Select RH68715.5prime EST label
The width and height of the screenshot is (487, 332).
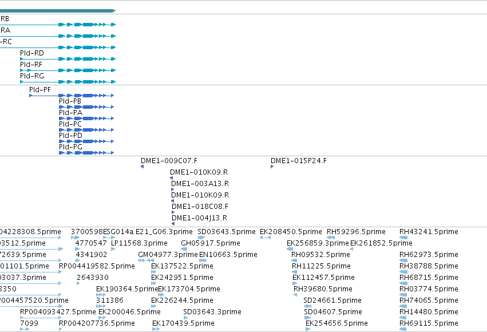pos(429,278)
